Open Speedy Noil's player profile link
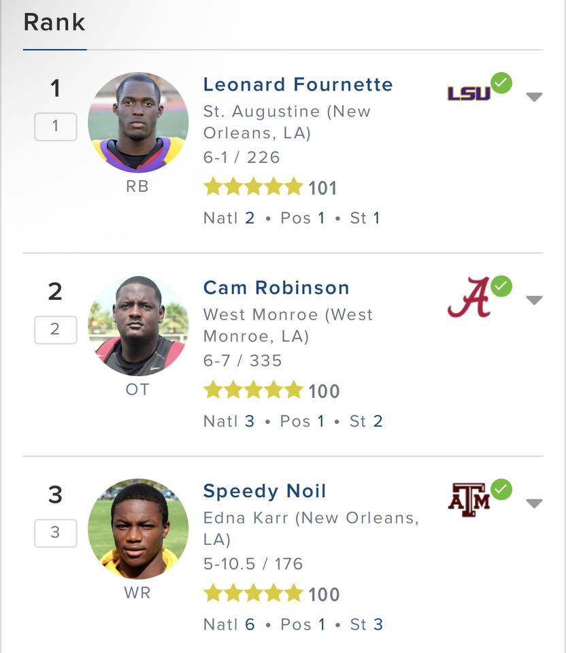Image resolution: width=566 pixels, height=653 pixels. coord(265,491)
